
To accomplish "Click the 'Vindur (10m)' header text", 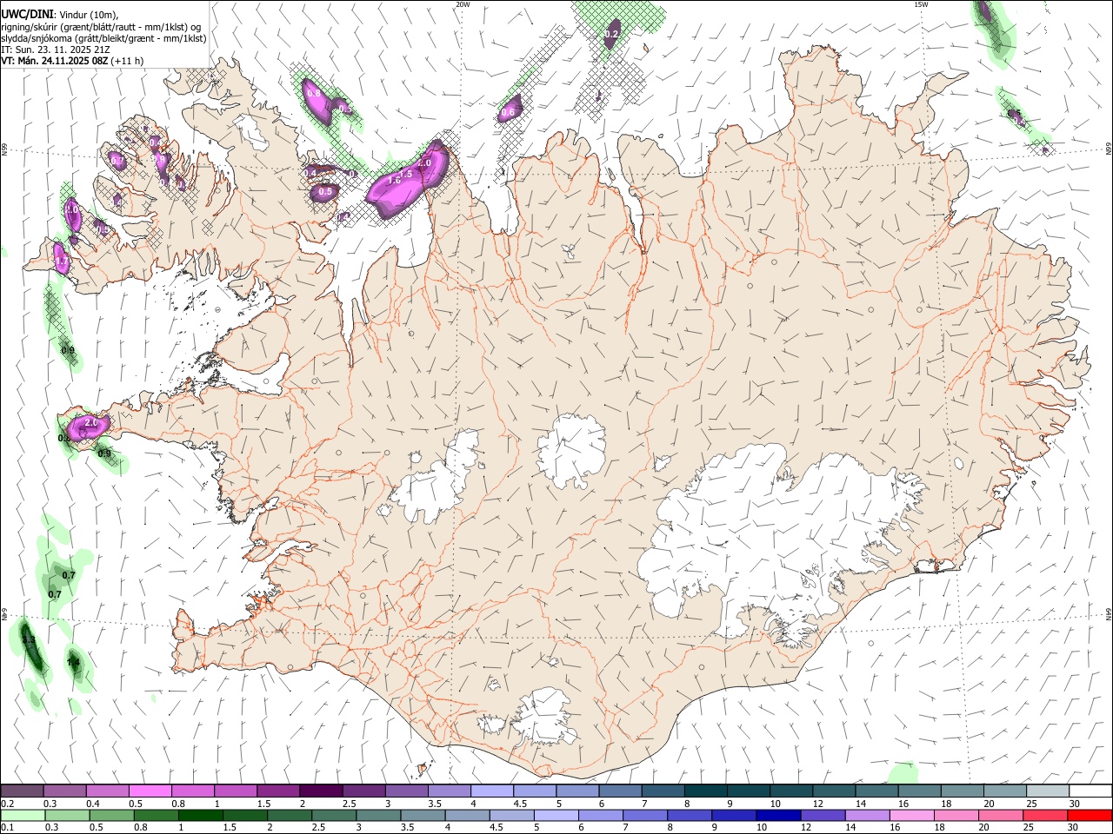I will coord(89,15).
